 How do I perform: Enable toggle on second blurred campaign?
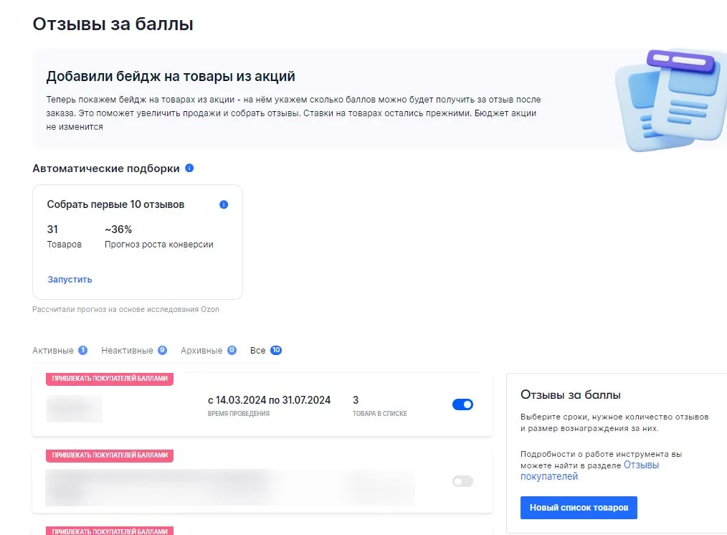tap(462, 481)
